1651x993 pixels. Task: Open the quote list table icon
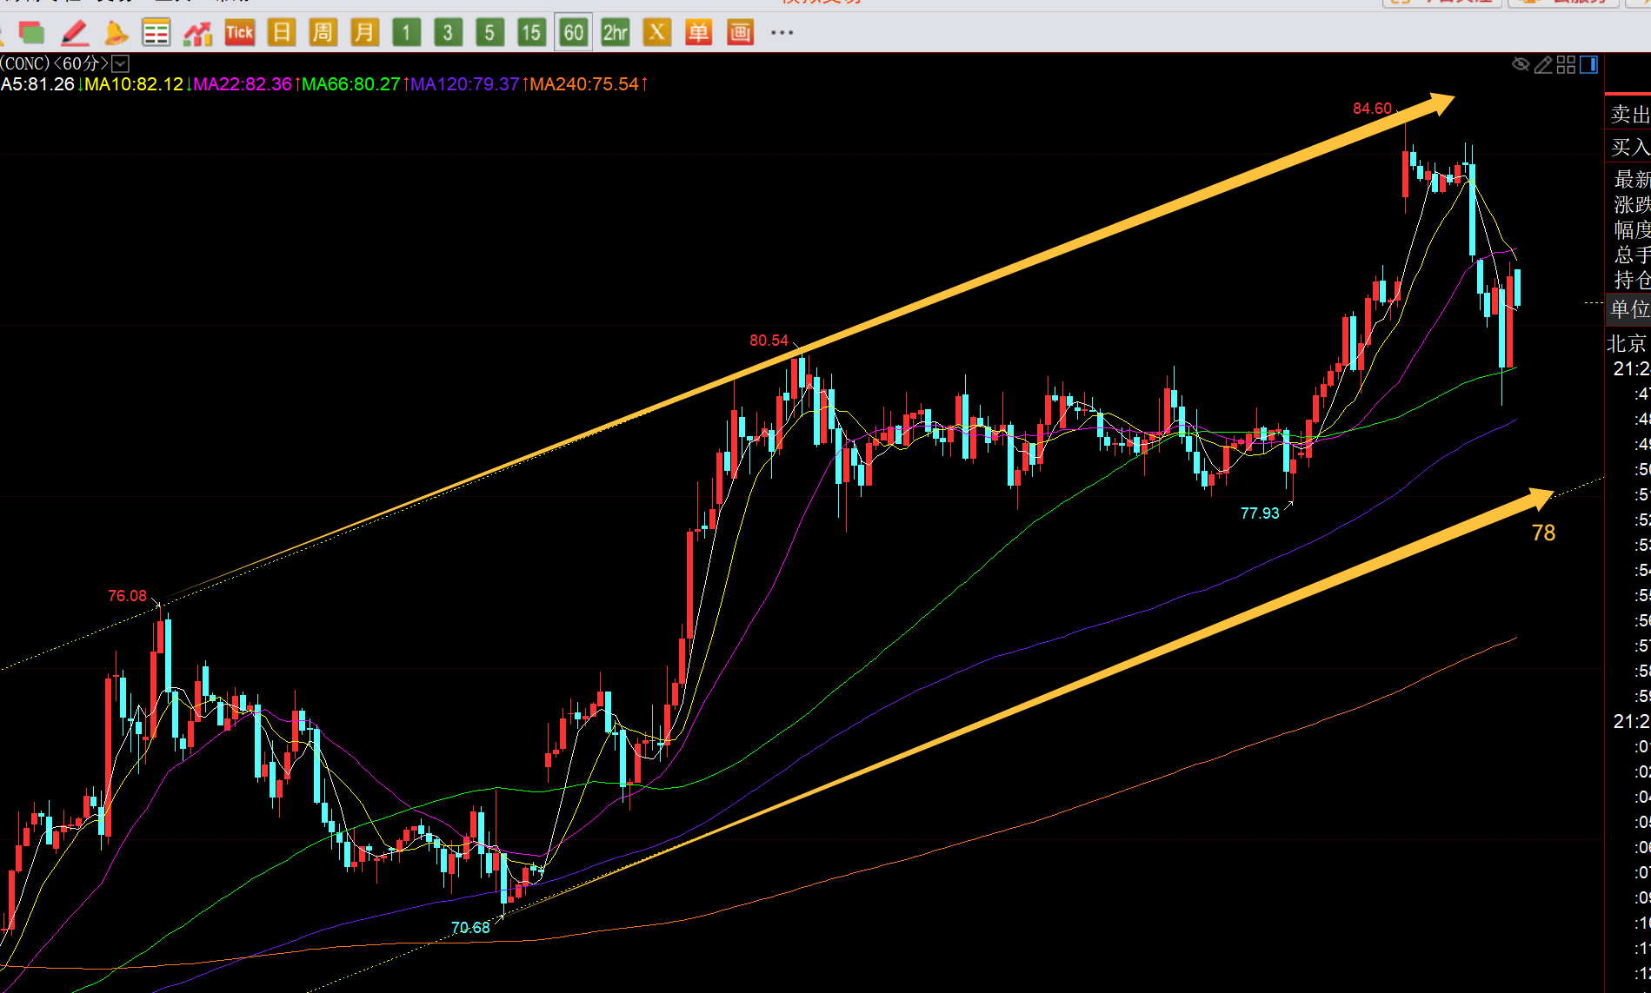pyautogui.click(x=156, y=33)
